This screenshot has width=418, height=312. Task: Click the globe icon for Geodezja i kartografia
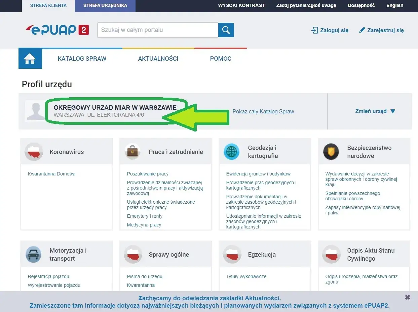(x=232, y=151)
